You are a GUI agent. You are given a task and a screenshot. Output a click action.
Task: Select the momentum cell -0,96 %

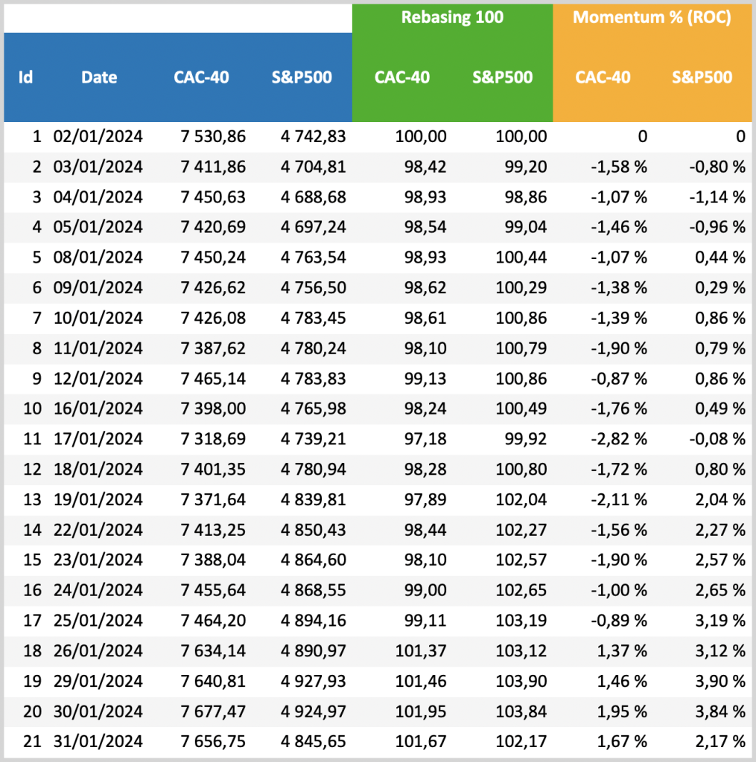(x=717, y=227)
